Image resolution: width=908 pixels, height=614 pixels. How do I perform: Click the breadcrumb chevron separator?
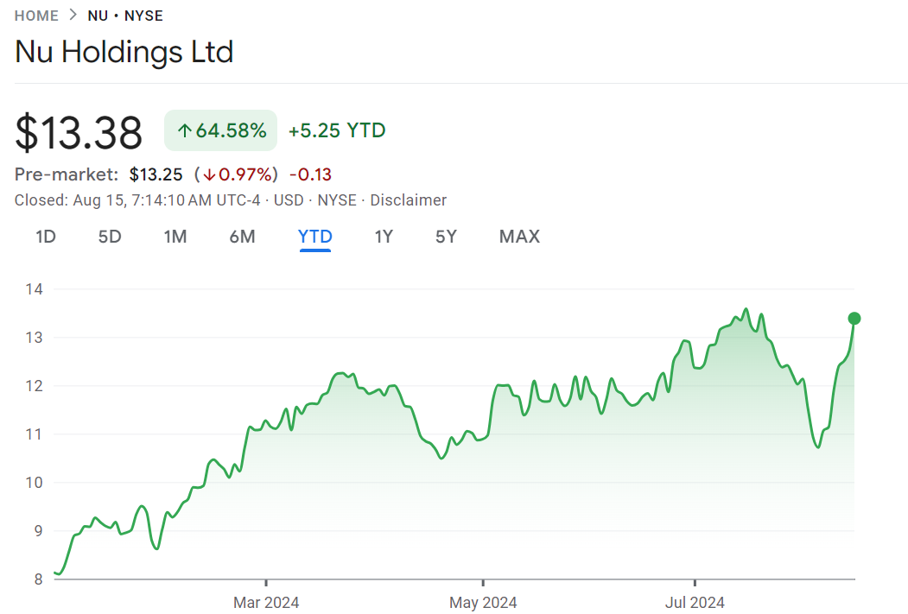pos(73,15)
